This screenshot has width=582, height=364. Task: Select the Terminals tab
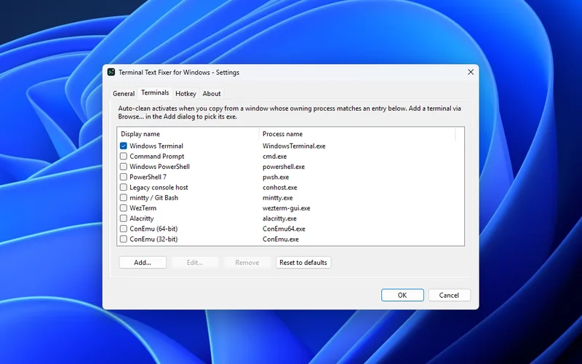click(155, 93)
